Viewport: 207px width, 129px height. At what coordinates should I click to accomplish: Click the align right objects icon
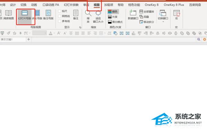coord(146,33)
